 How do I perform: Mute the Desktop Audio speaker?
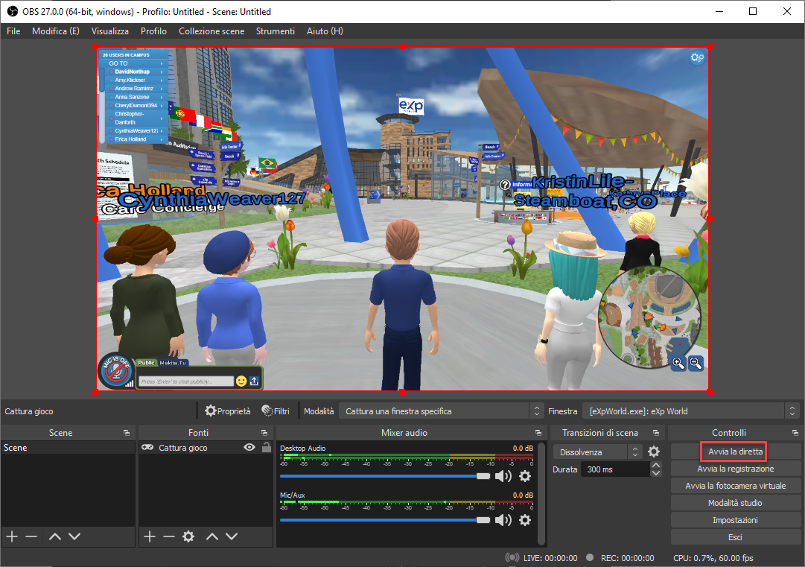(503, 476)
